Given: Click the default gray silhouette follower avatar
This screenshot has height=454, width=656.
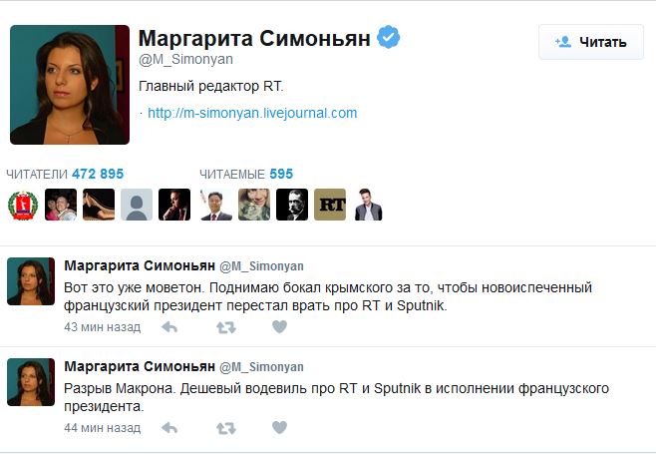Looking at the screenshot, I should (137, 205).
